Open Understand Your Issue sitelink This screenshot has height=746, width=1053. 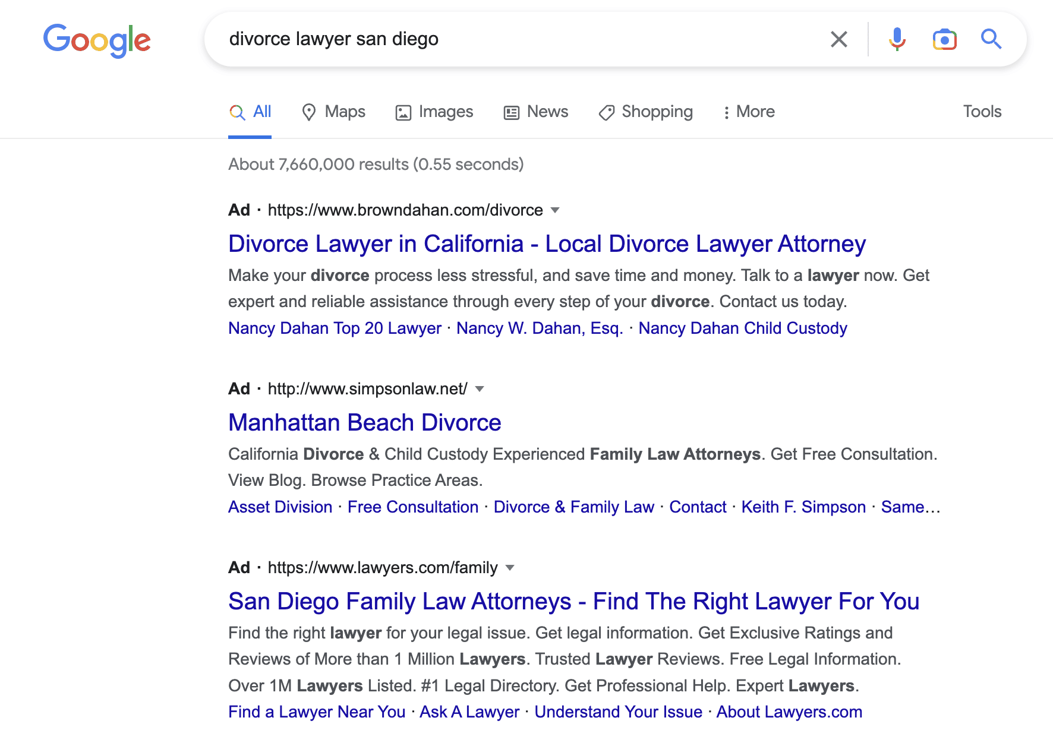[x=618, y=712]
